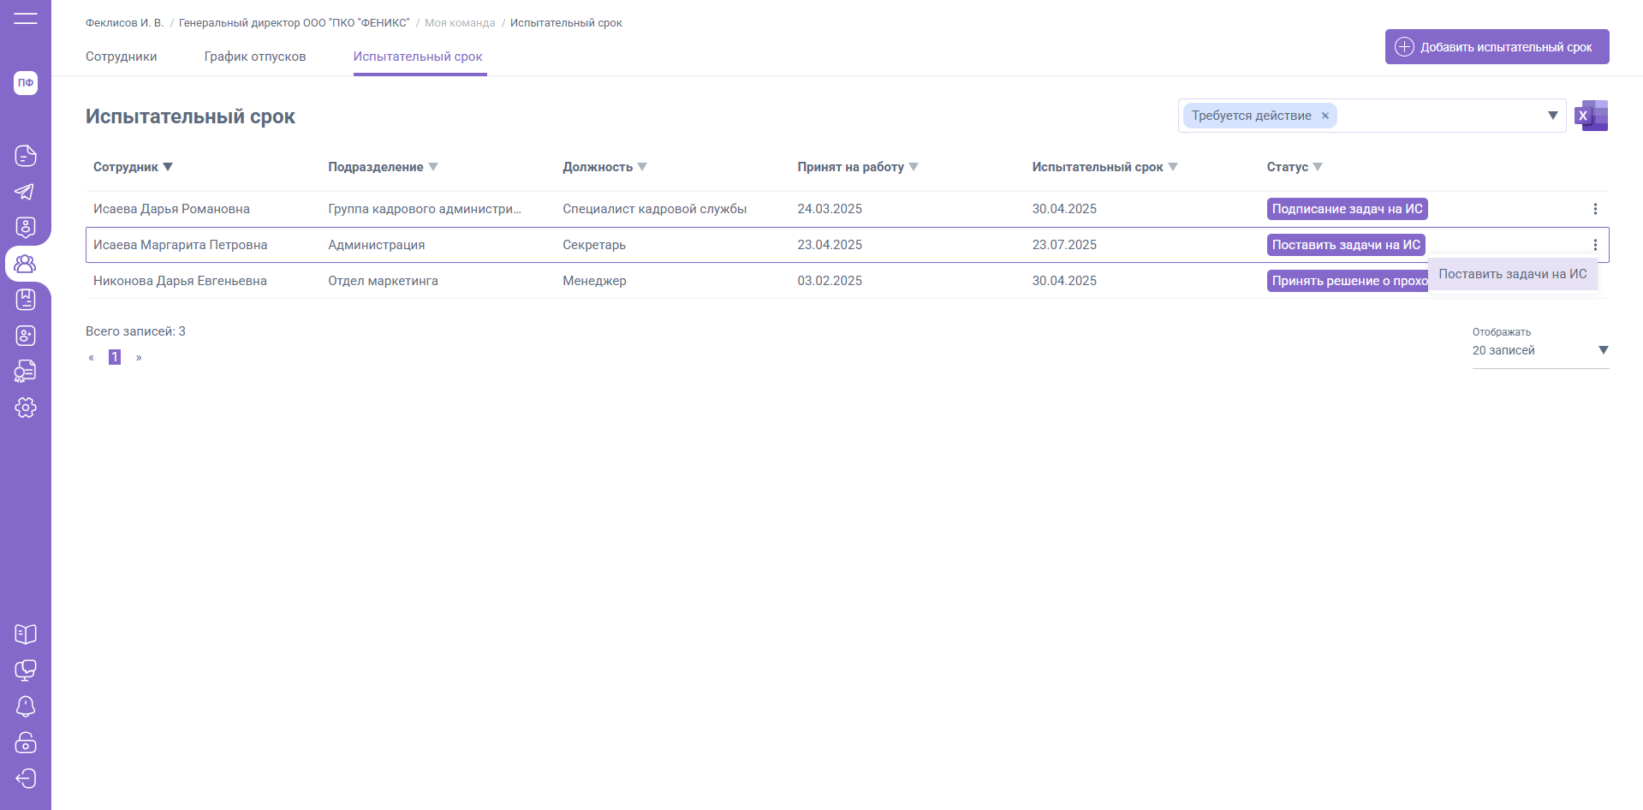Remove the 'Требуется действие' filter chip
The image size is (1643, 810).
click(x=1325, y=116)
